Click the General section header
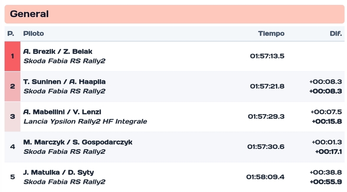The height and width of the screenshot is (192, 347). pyautogui.click(x=174, y=14)
